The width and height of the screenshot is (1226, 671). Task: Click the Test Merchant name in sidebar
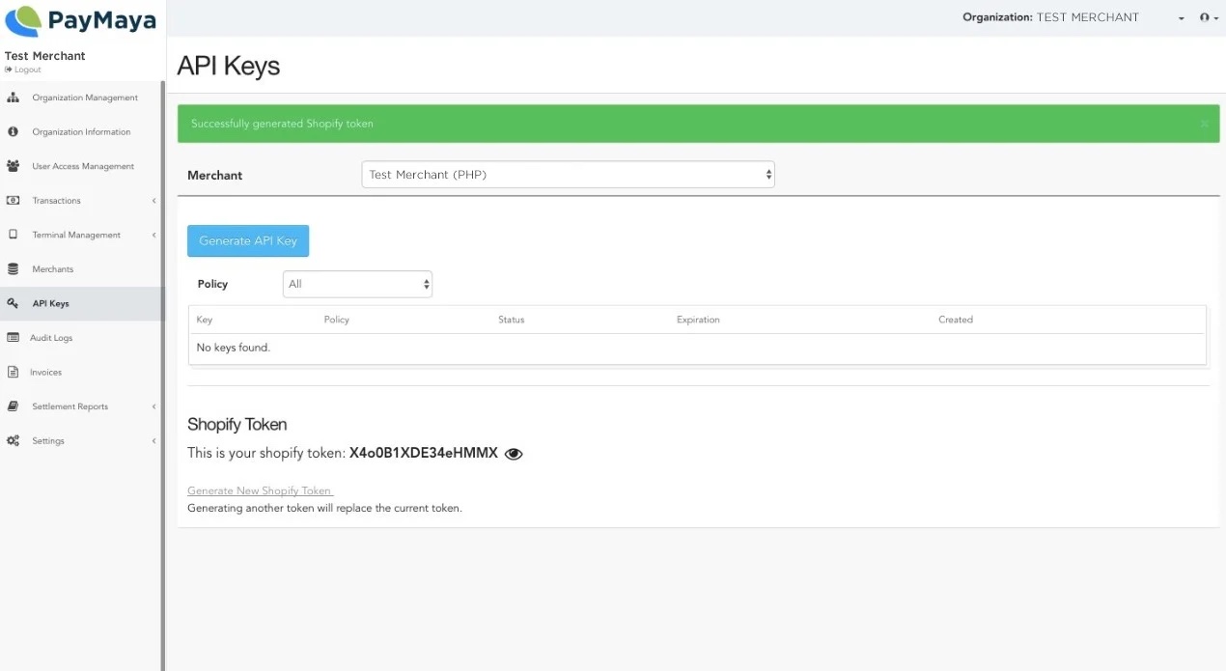pos(45,56)
